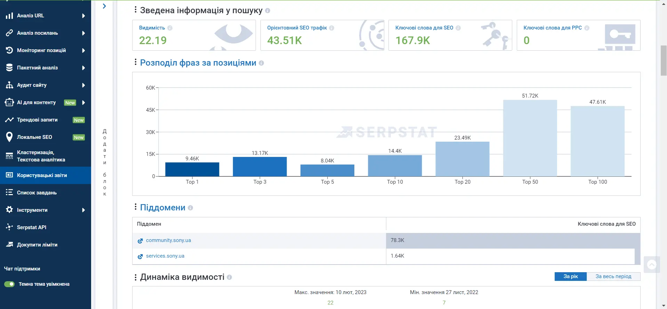Click the Піддомен column header
Viewport: 667px width, 309px height.
pyautogui.click(x=149, y=224)
